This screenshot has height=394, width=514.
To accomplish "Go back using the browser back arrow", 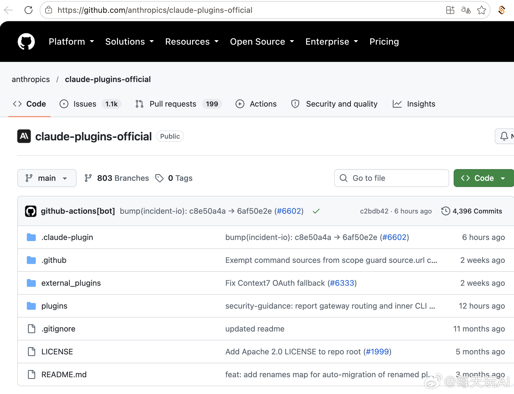I will [8, 10].
